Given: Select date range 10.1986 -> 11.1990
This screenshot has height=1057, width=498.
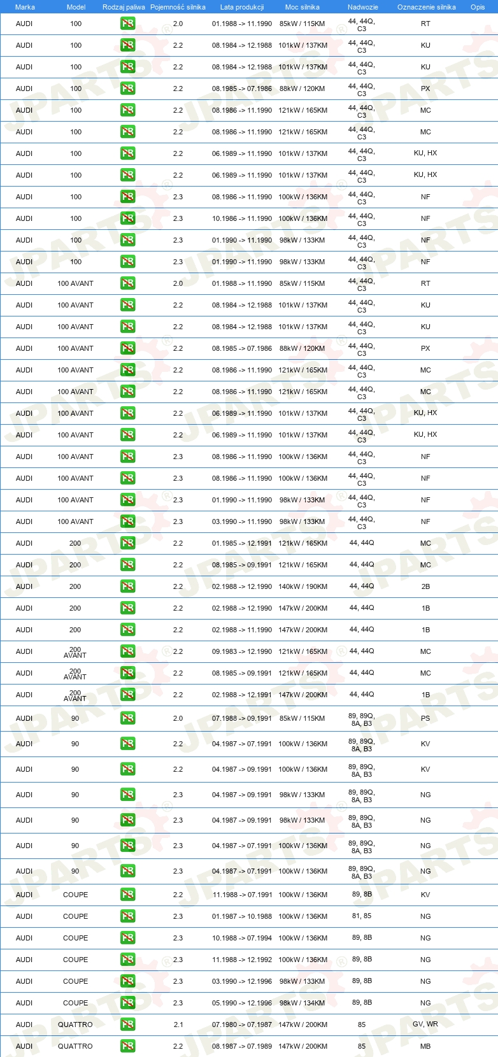Looking at the screenshot, I should pos(242,218).
